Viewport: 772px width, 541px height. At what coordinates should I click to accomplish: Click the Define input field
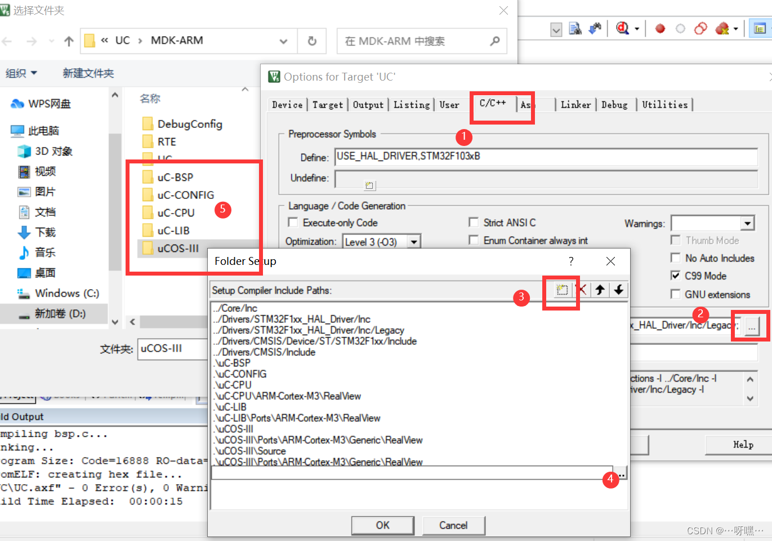tap(546, 157)
